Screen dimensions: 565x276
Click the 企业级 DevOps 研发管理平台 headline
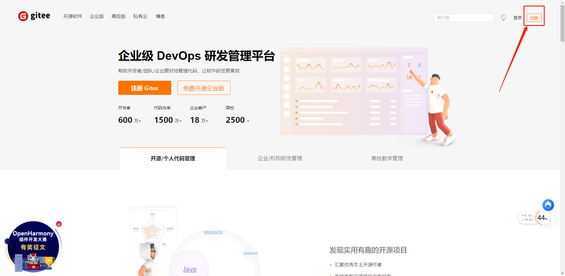(197, 56)
